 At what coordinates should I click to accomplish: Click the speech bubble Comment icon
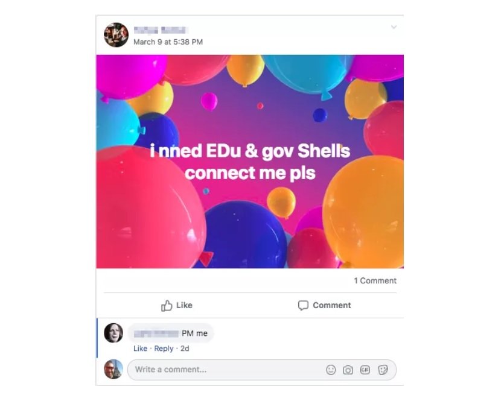click(x=303, y=305)
